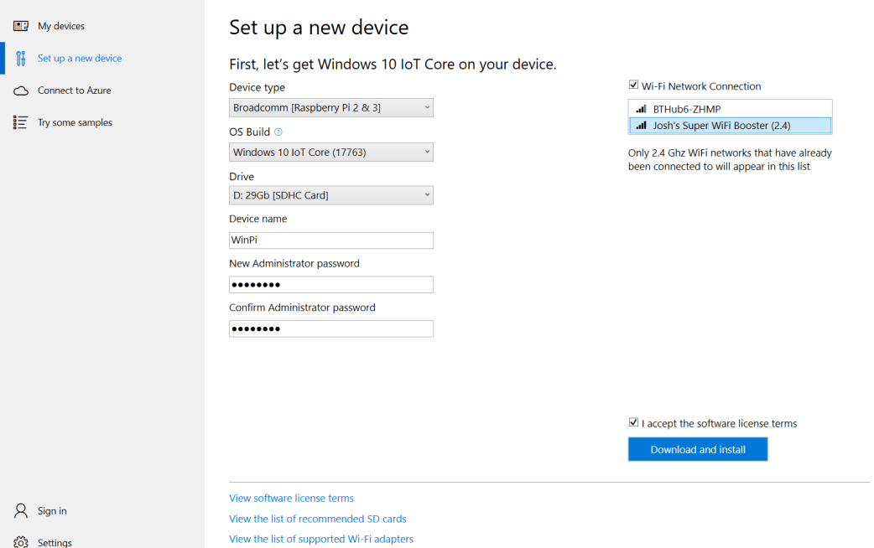Uncheck "I accept the software license terms"

click(634, 421)
